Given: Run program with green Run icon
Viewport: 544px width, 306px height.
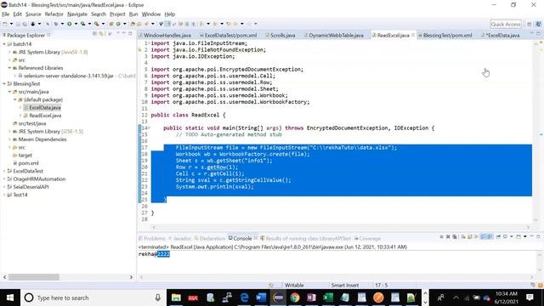Looking at the screenshot, I should pyautogui.click(x=70, y=24).
